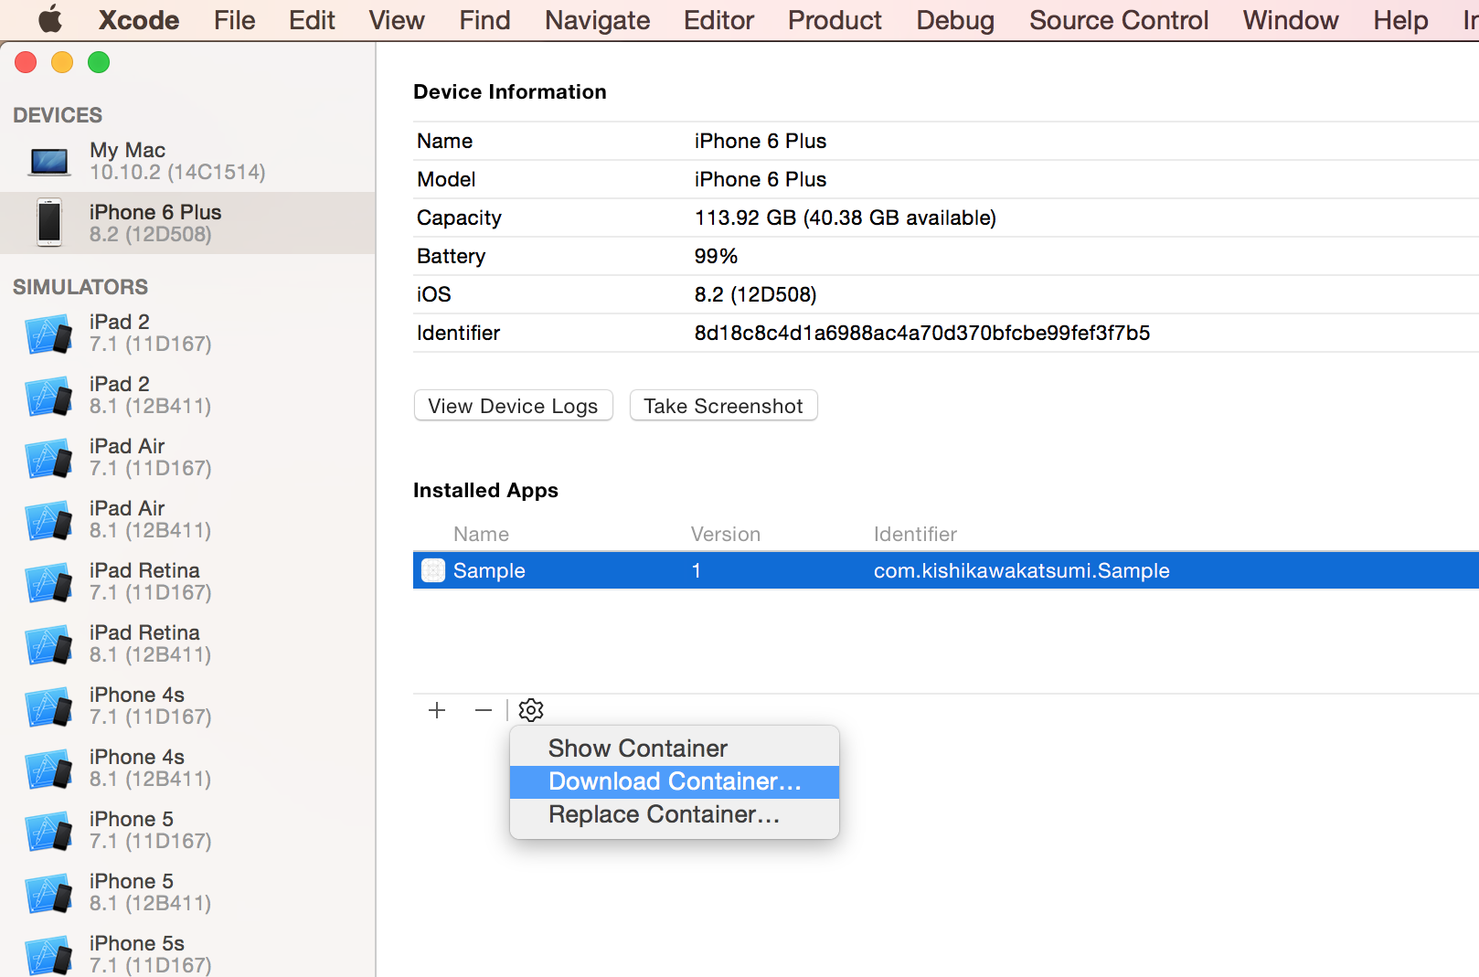Screen dimensions: 1479x977
Task: Select the iPad Retina 8.1 (12B411) simulator
Action: [187, 643]
